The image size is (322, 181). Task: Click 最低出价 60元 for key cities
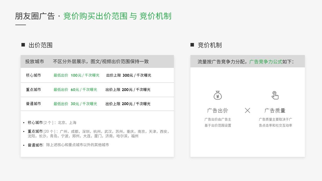click(75, 89)
